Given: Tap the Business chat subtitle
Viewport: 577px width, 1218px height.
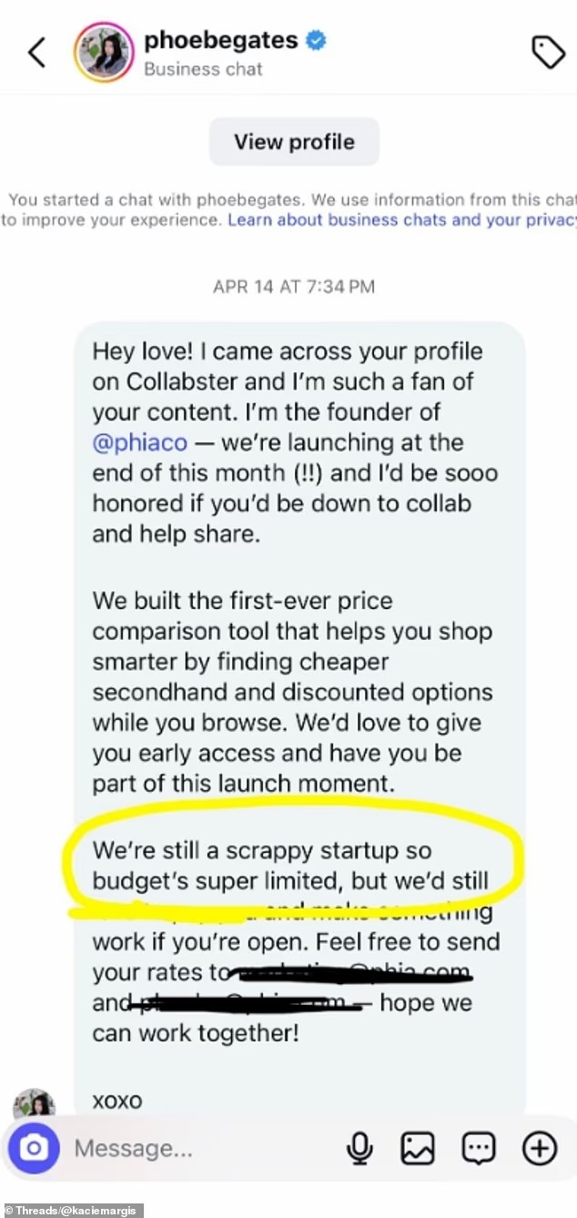Looking at the screenshot, I should tap(203, 69).
